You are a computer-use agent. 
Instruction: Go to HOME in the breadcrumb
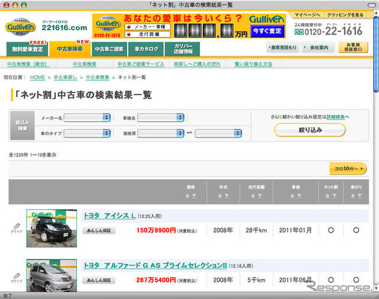37,78
